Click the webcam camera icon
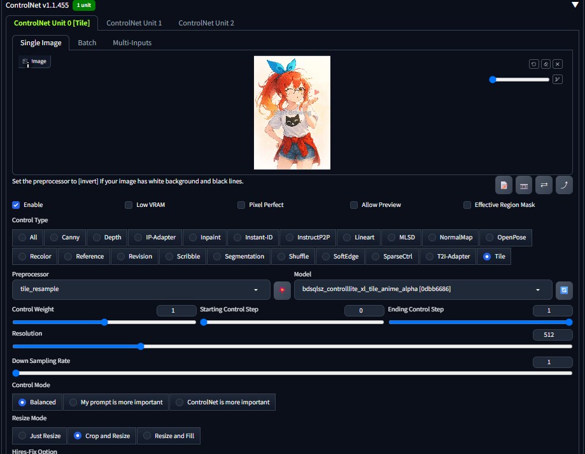Image resolution: width=585 pixels, height=454 pixels. coord(524,185)
